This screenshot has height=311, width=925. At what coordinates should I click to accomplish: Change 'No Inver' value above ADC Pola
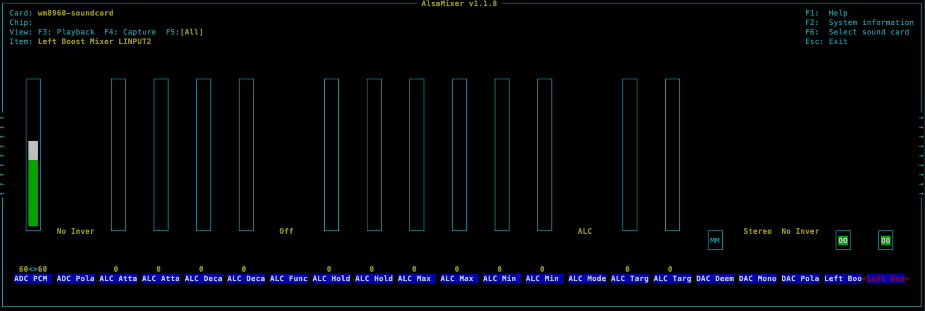point(75,231)
